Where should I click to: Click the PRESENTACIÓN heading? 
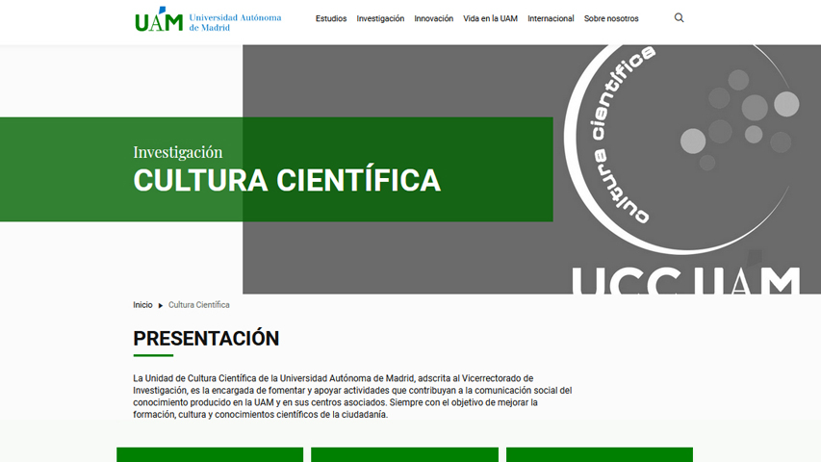(206, 339)
